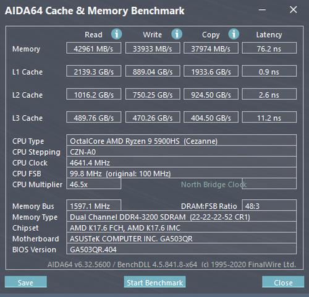
Task: Select the Memory Write result field
Action: click(153, 48)
